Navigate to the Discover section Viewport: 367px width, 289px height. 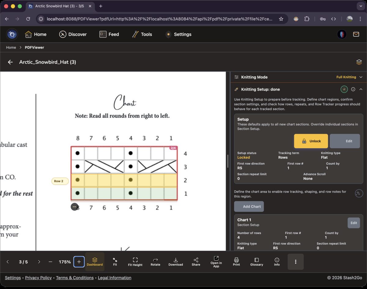(x=73, y=34)
